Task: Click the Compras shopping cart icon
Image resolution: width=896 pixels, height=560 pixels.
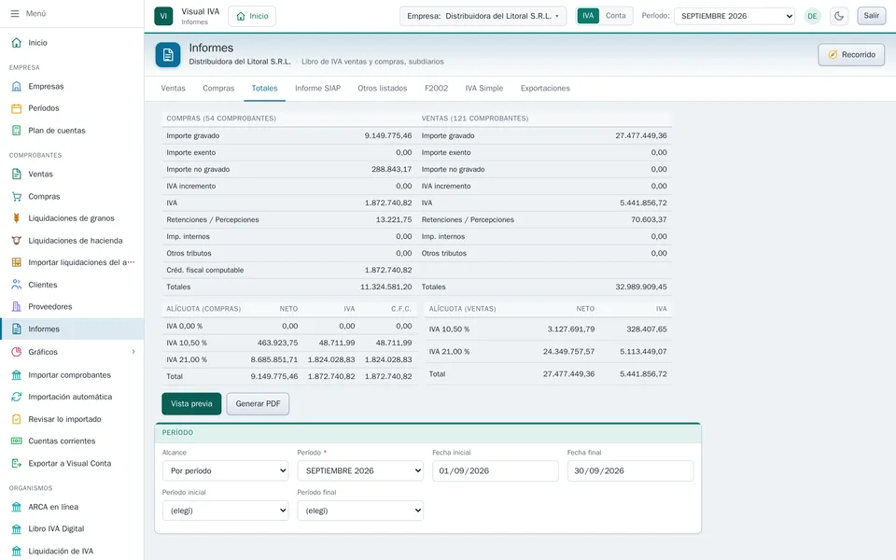Action: (17, 197)
